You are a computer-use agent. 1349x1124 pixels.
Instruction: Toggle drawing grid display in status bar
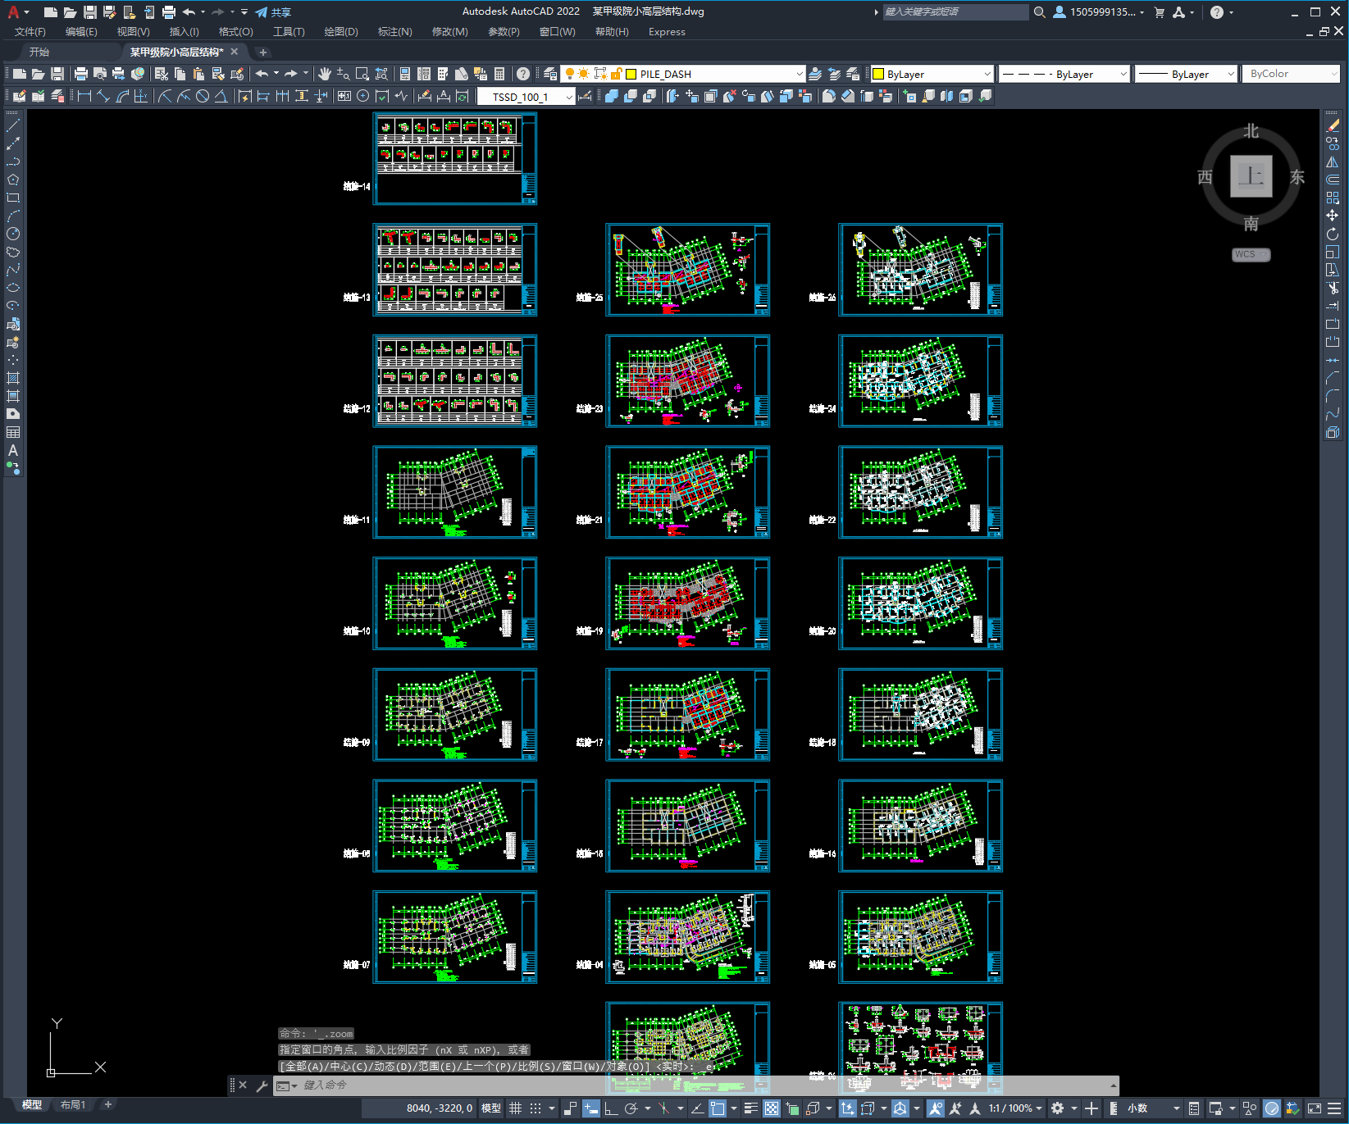point(515,1108)
